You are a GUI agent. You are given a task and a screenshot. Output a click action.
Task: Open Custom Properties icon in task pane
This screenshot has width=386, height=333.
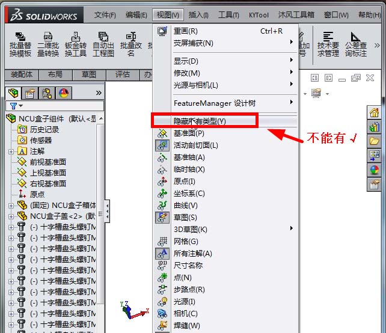click(374, 184)
